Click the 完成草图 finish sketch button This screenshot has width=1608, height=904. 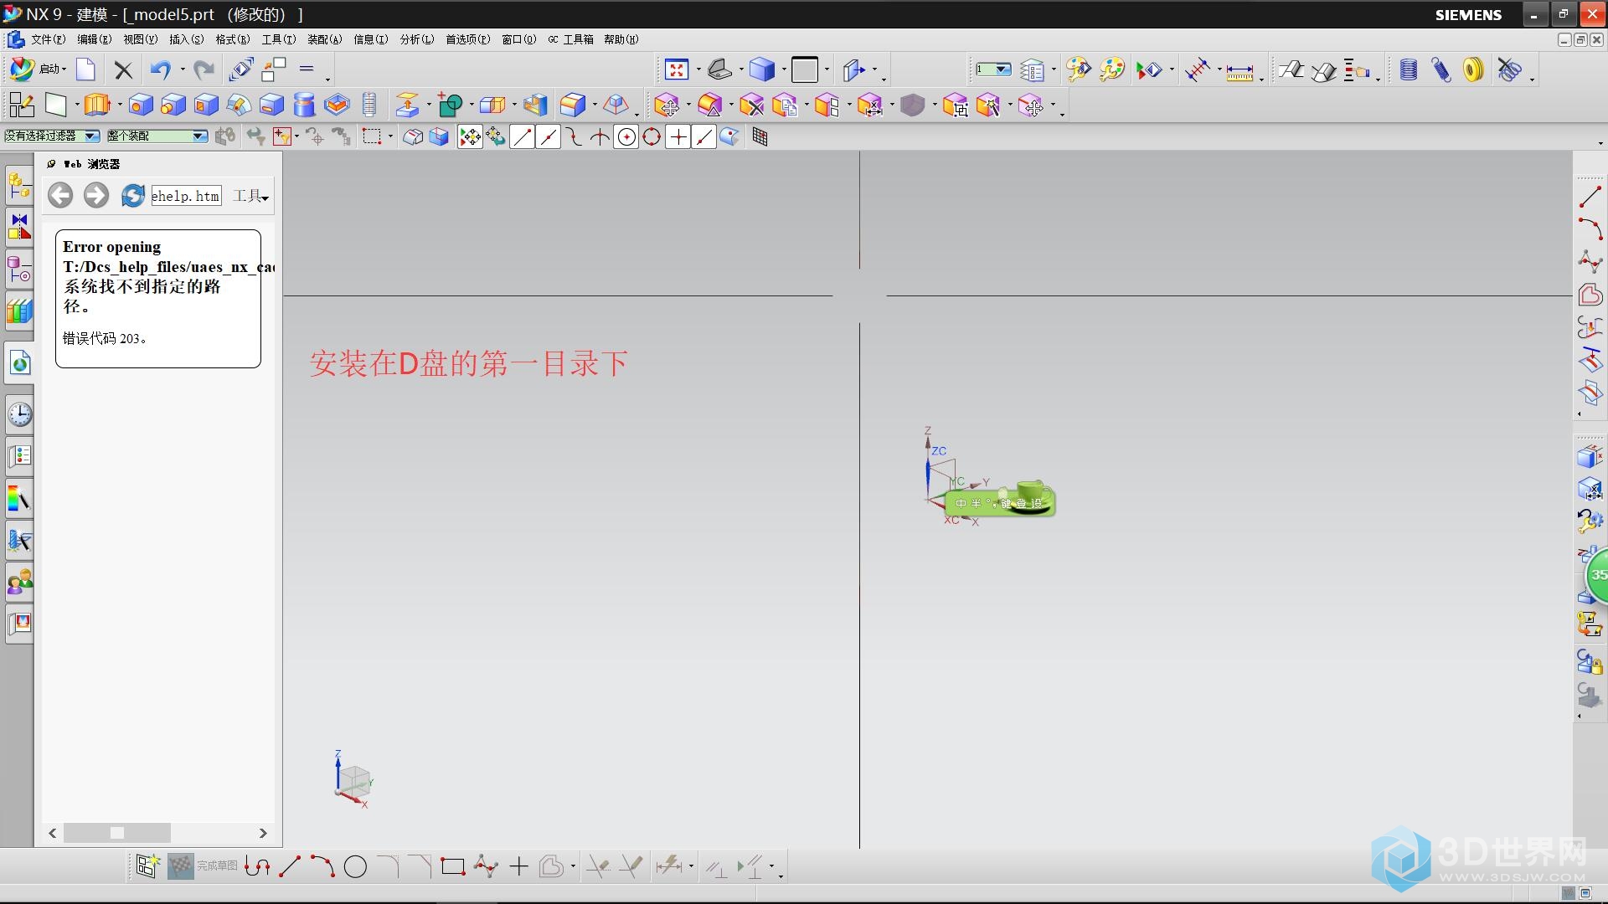pyautogui.click(x=204, y=866)
